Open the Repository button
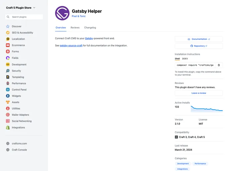 (x=199, y=46)
